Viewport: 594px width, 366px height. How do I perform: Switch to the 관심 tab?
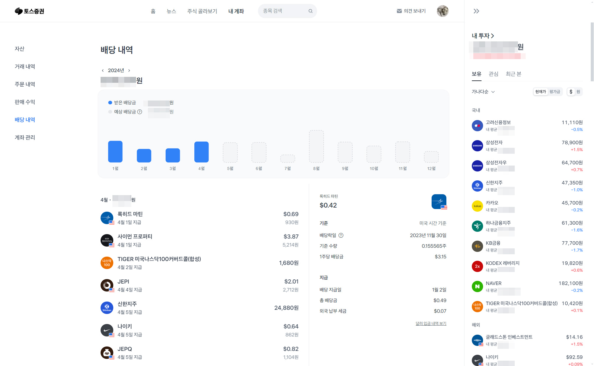[493, 74]
